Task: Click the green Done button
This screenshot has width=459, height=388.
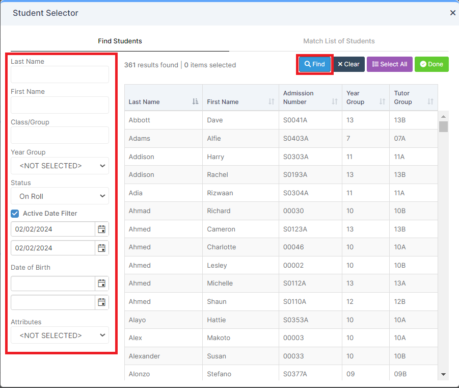Action: pyautogui.click(x=431, y=64)
